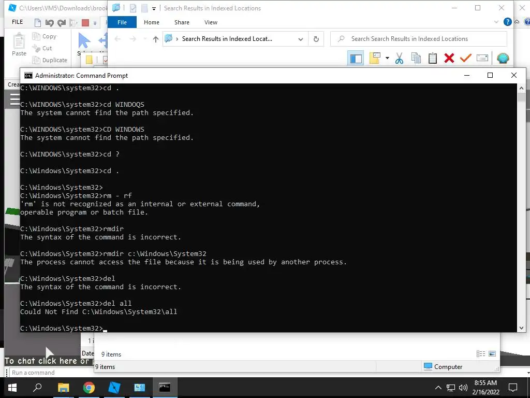Open the dropdown arrow next to folder options icon

(387, 58)
